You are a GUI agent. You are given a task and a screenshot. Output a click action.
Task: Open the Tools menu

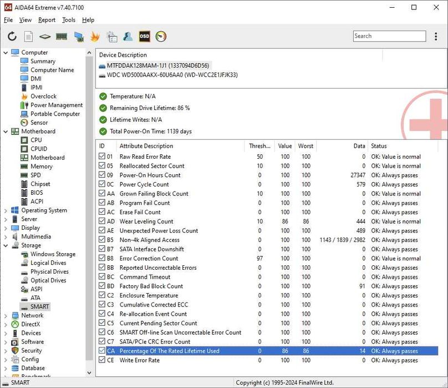coord(69,20)
